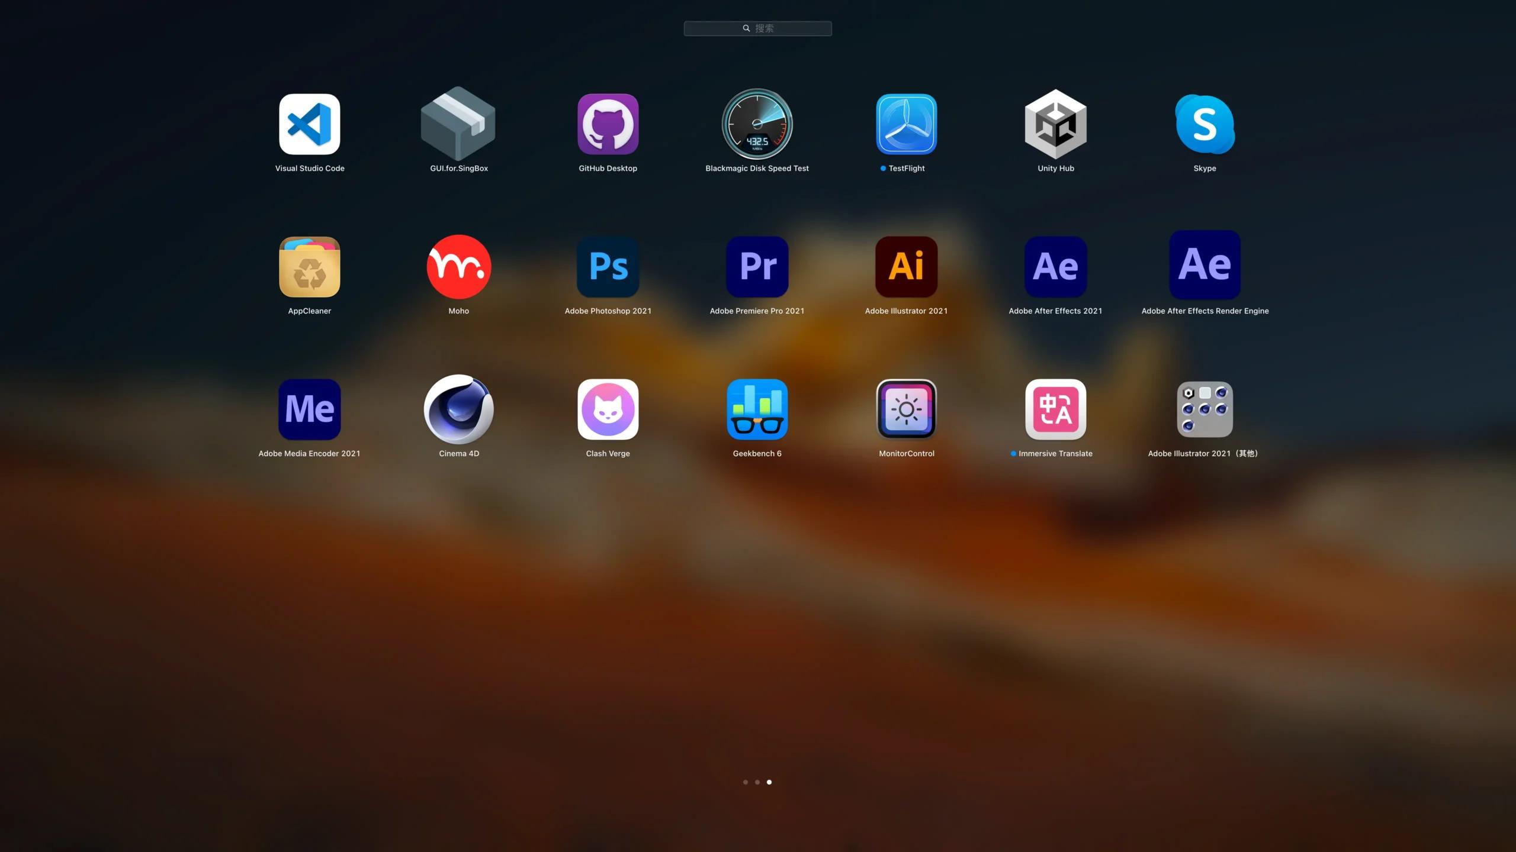This screenshot has width=1516, height=852.
Task: Open Skype app icon
Action: point(1205,124)
